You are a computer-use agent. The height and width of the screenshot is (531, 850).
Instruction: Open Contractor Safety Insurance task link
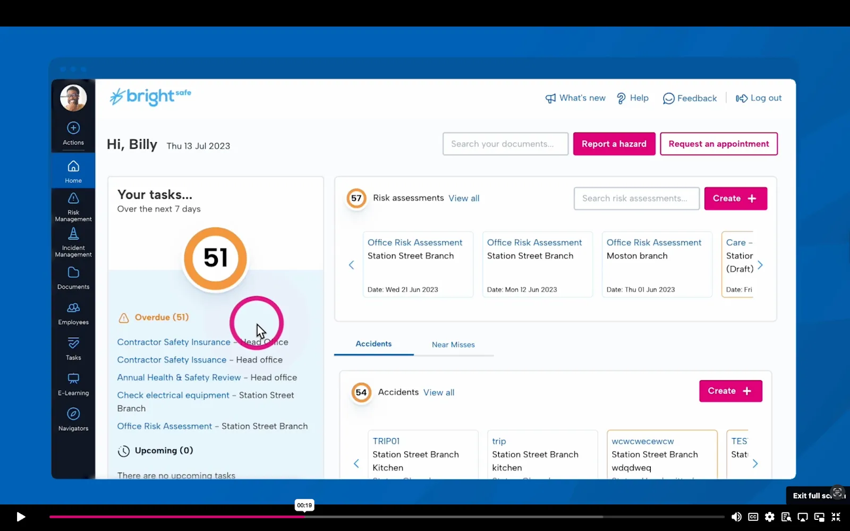click(174, 342)
